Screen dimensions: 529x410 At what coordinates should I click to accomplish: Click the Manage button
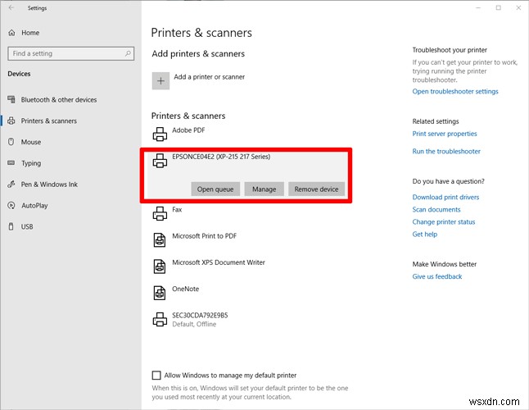264,189
